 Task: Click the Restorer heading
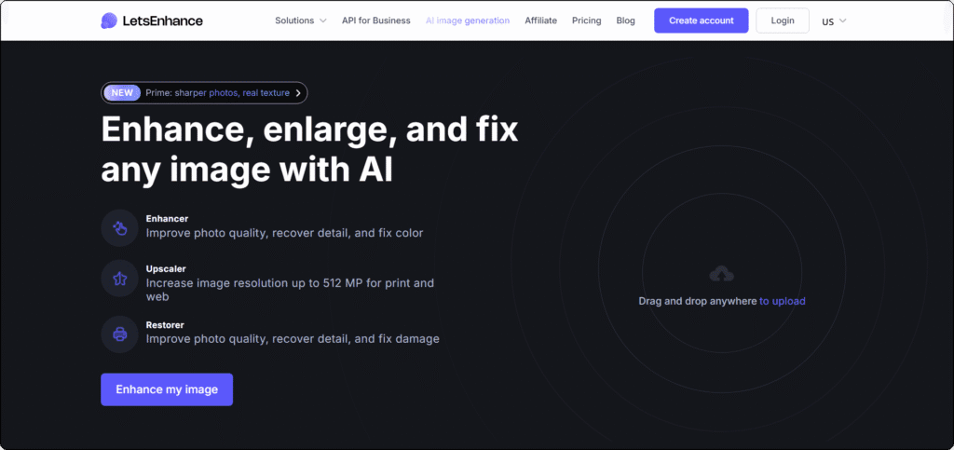[x=165, y=325]
